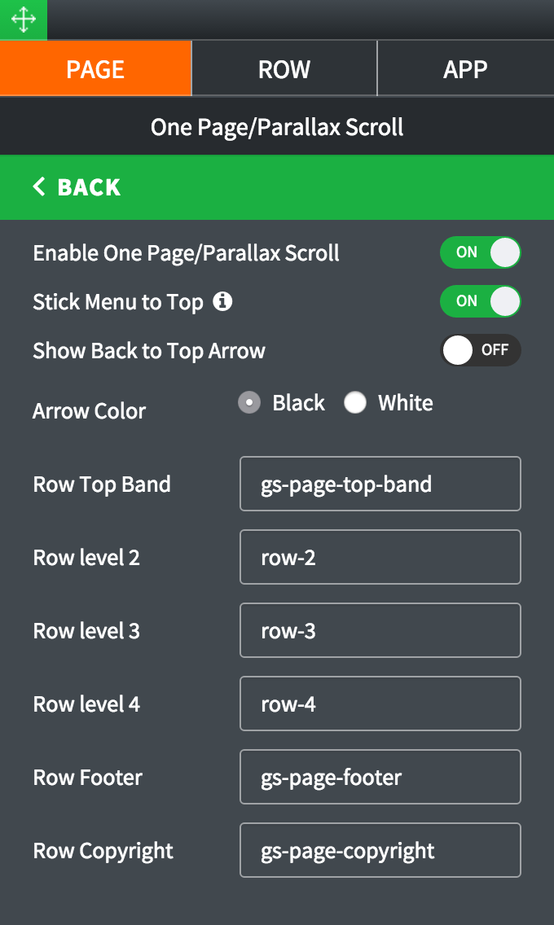Select the Row level 4 field

coord(380,704)
